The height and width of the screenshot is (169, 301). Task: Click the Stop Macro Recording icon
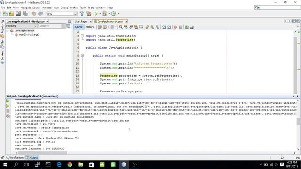181,27
